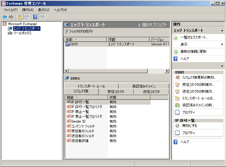Switch to 受信コネクタ tab
This screenshot has width=226, height=167.
(x=116, y=92)
